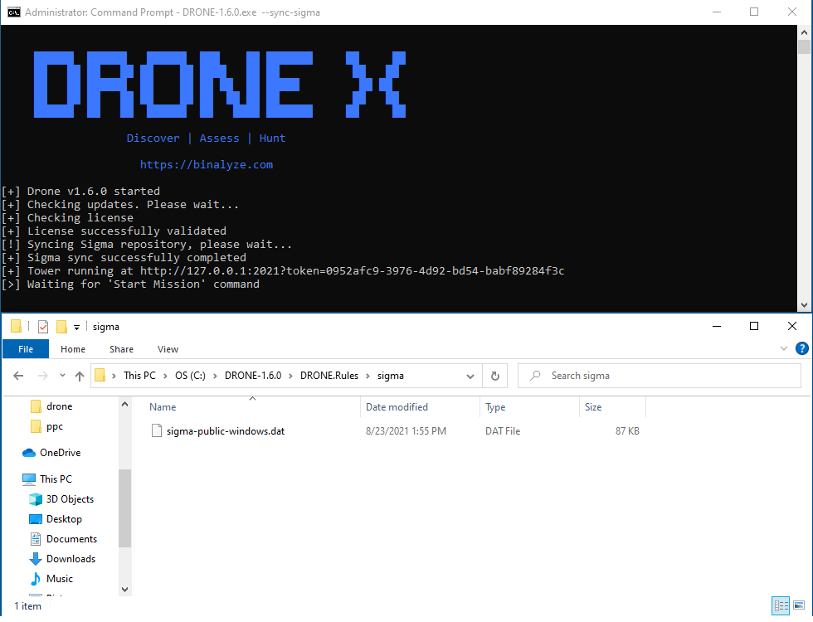813x622 pixels.
Task: Open the https://binalyze.com link
Action: pyautogui.click(x=206, y=164)
